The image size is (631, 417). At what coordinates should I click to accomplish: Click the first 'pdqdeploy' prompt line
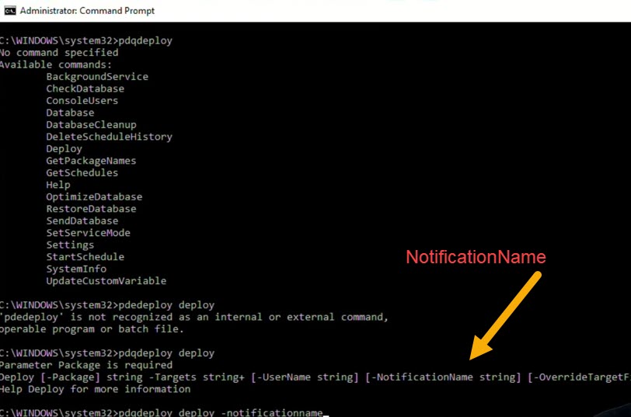click(x=86, y=40)
